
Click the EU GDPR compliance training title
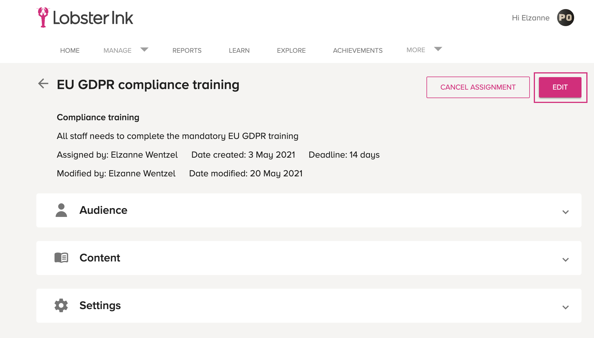pos(148,84)
